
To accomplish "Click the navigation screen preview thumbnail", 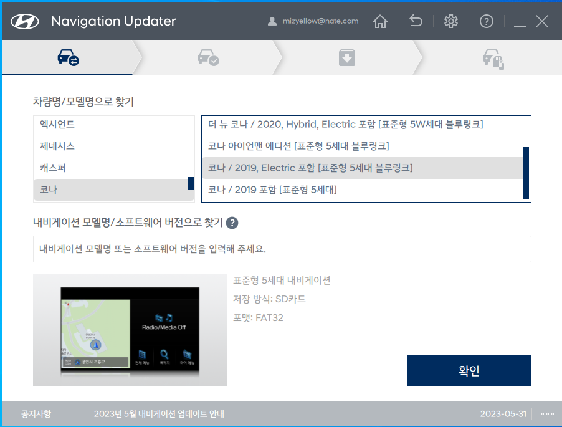I will (130, 330).
